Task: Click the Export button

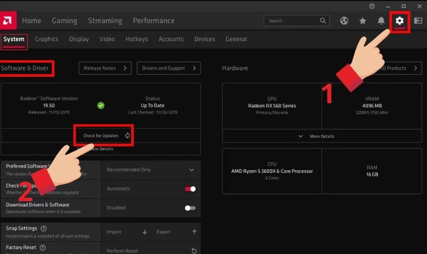Action: click(176, 232)
